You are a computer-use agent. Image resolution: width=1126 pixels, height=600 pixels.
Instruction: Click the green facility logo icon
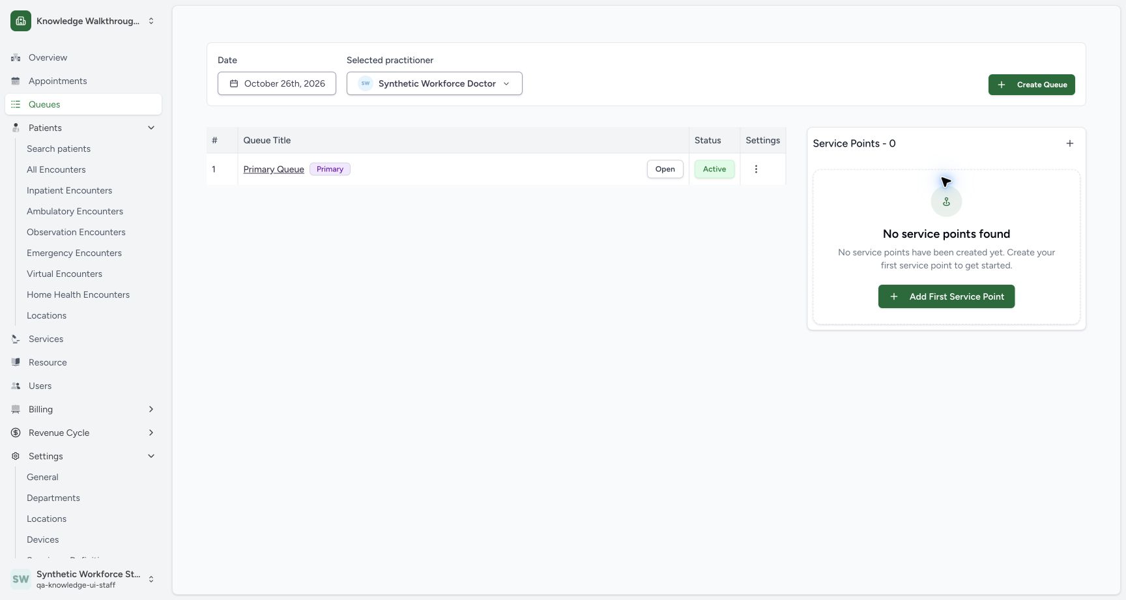(21, 21)
